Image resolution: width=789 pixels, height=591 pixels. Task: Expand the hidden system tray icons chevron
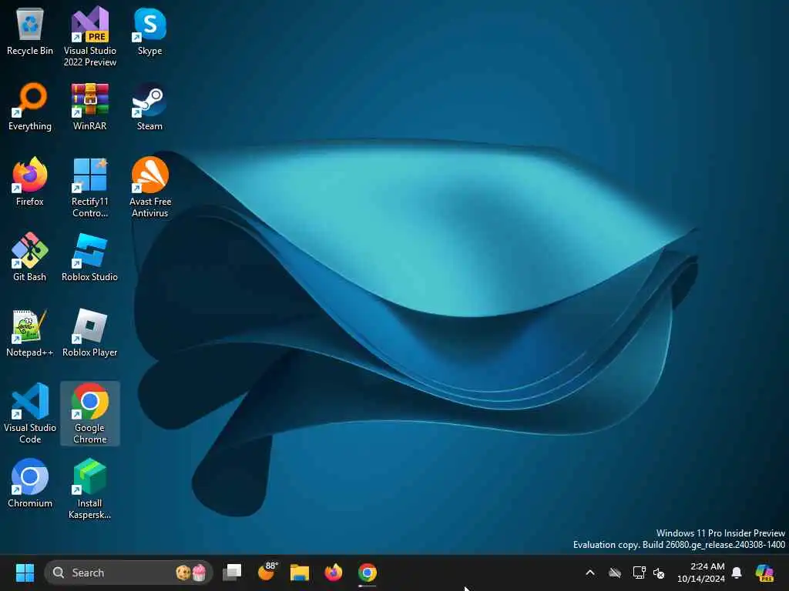pos(590,573)
